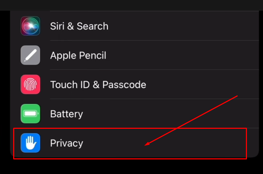The width and height of the screenshot is (263, 174).
Task: Click the divider between Battery and Privacy
Action: pos(154,128)
